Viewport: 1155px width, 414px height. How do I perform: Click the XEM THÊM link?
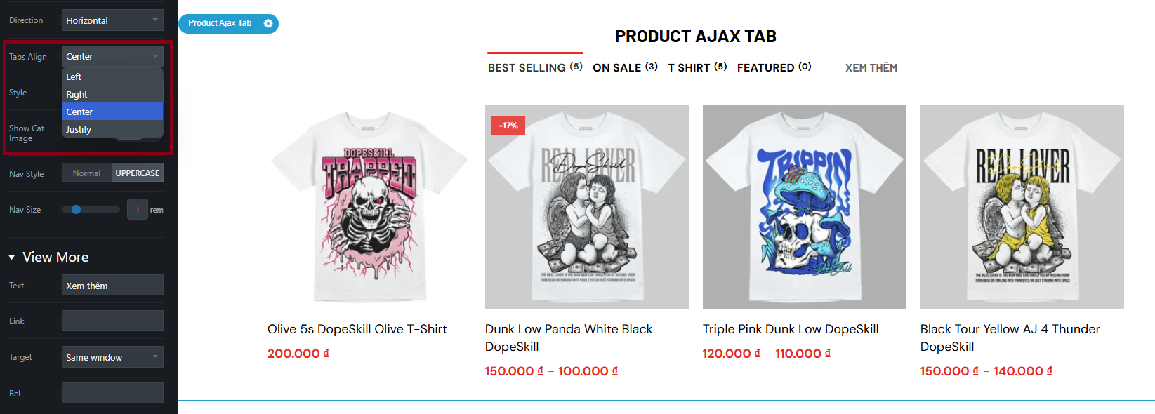871,67
